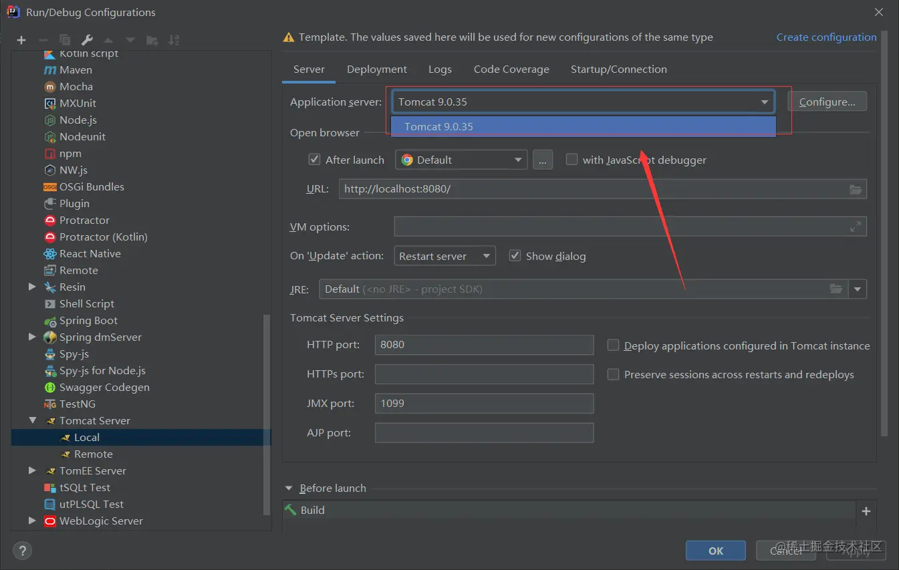Click the wrench Edit Templates icon
The width and height of the screenshot is (899, 570).
[87, 40]
